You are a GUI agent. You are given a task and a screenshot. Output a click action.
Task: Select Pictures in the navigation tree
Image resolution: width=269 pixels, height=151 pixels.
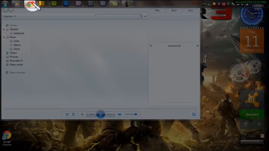pyautogui.click(x=14, y=57)
